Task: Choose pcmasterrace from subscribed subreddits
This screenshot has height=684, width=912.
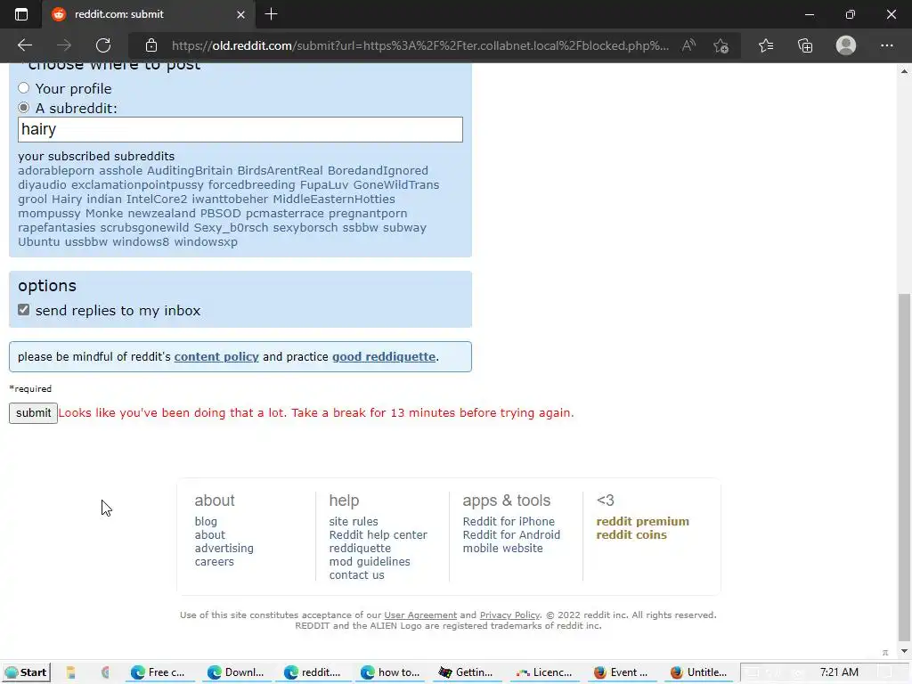Action: click(284, 214)
